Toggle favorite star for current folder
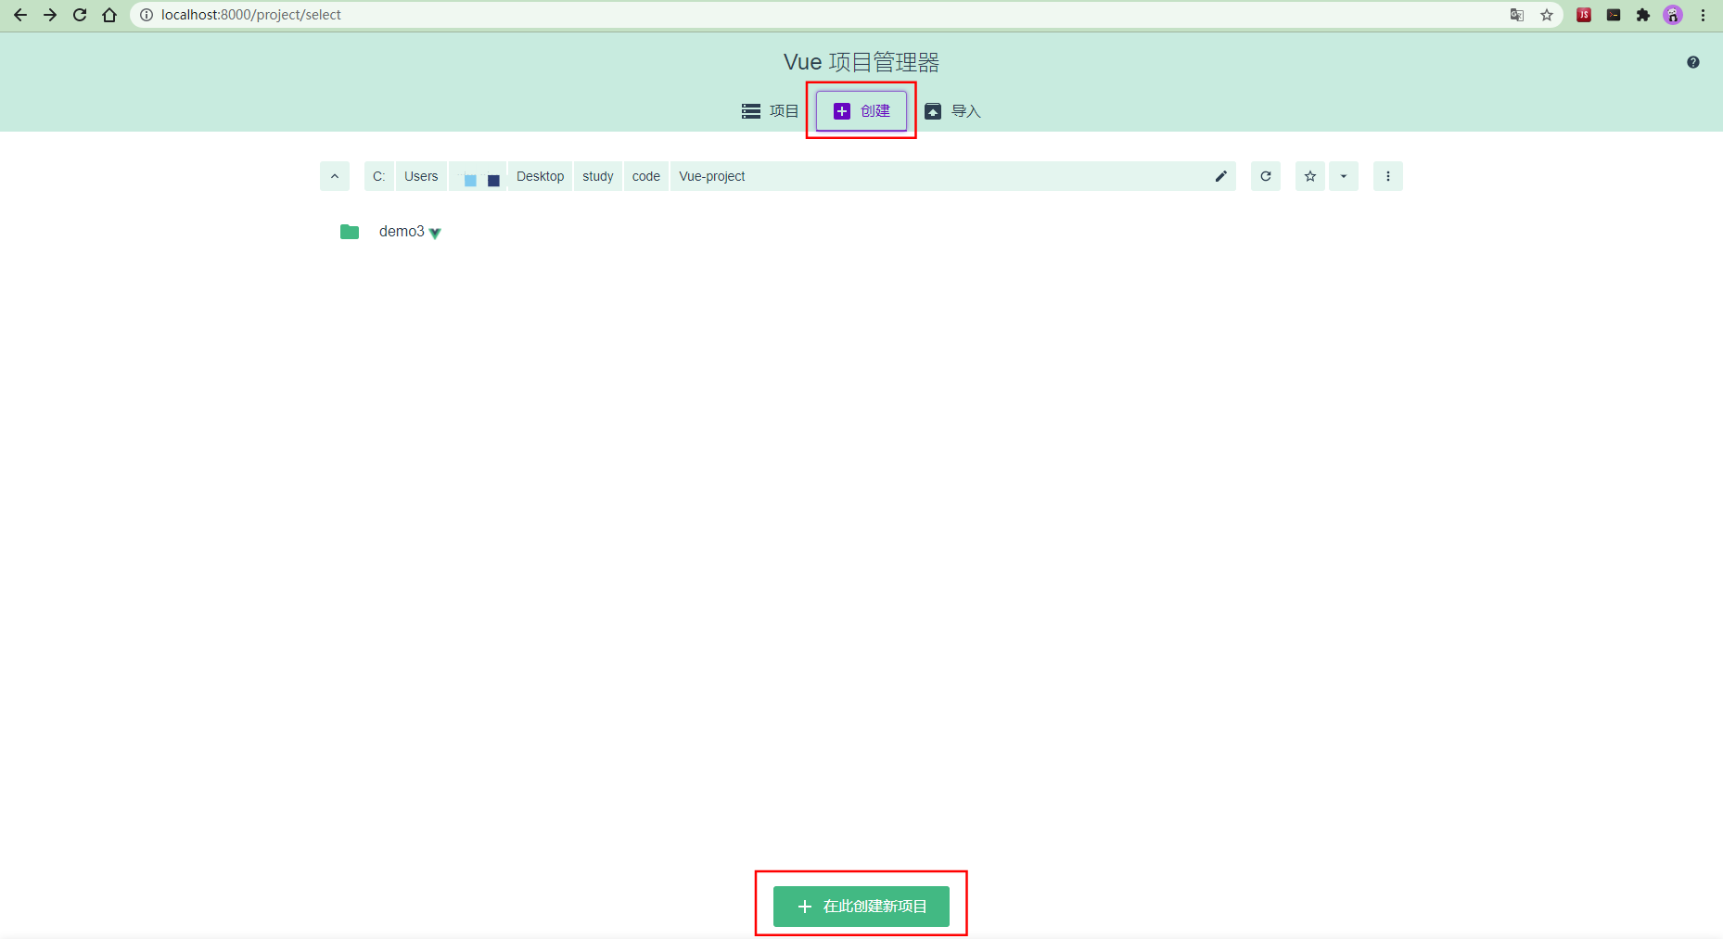The image size is (1723, 939). point(1309,176)
